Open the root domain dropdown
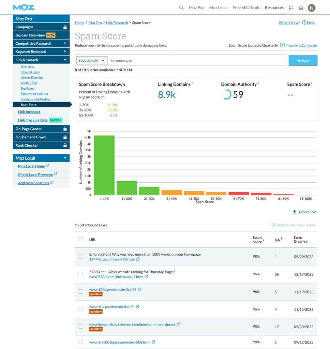Image resolution: width=330 pixels, height=349 pixels. (91, 60)
